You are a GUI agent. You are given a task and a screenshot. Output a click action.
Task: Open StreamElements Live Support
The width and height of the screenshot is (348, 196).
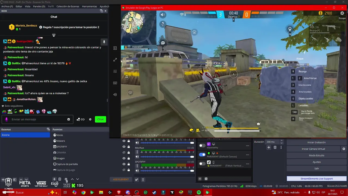coord(316,179)
